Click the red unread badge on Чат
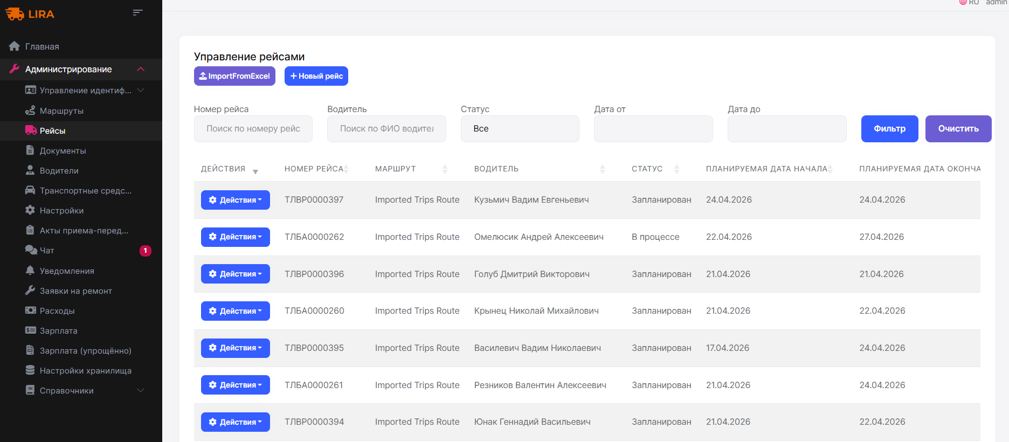This screenshot has height=442, width=1009. pos(146,251)
